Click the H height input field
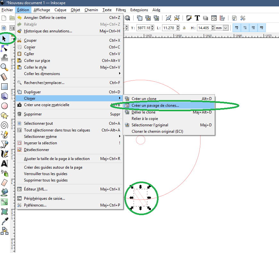This screenshot has height=253, width=279. (x=204, y=28)
